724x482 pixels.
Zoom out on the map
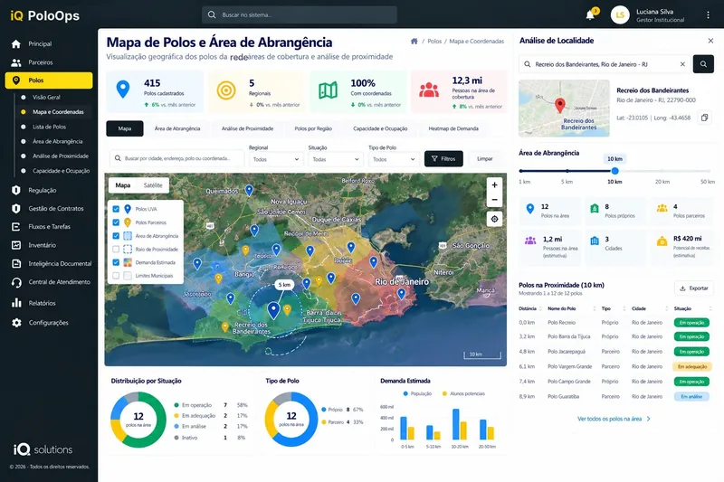click(494, 200)
